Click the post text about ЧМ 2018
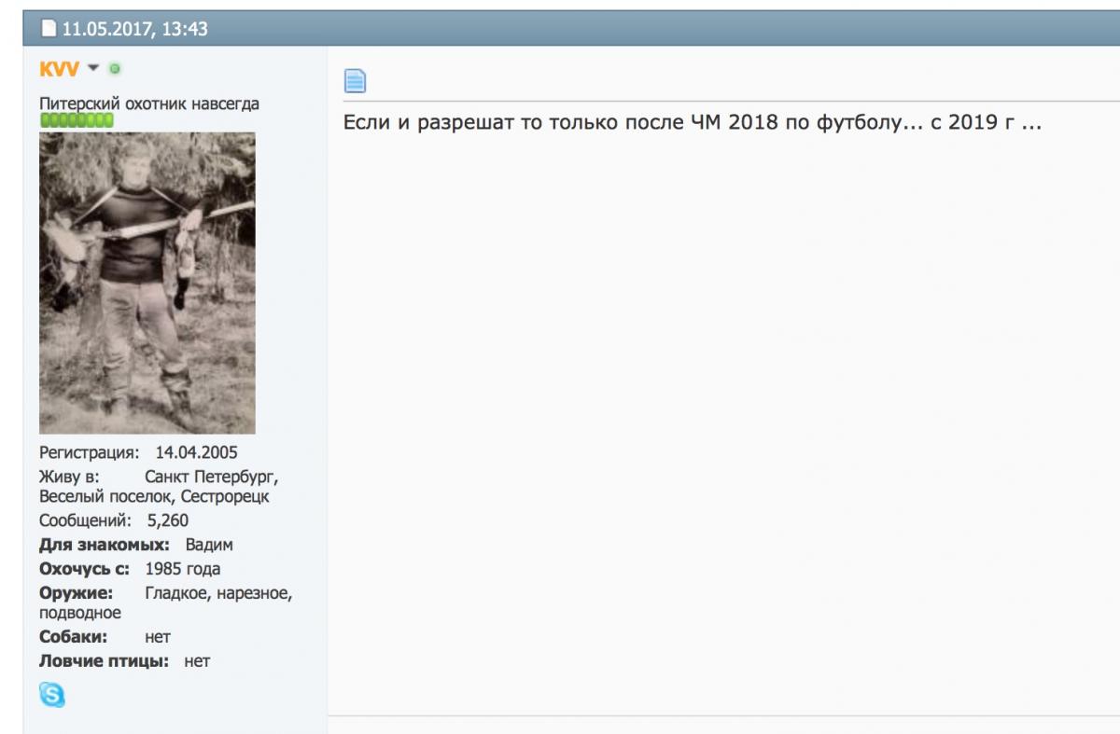 [692, 124]
